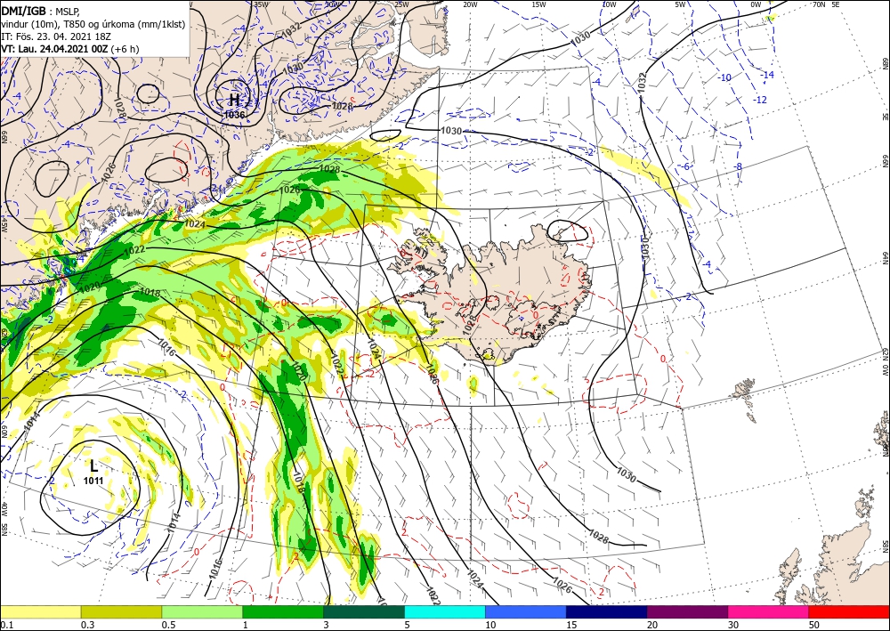The height and width of the screenshot is (631, 890).
Task: Click the 'L' low pressure marker
Action: click(93, 467)
